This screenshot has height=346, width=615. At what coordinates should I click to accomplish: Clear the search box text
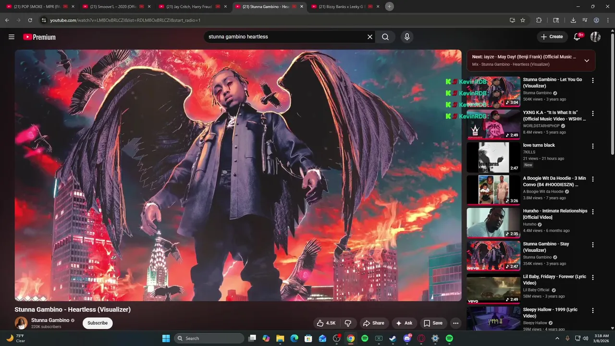click(370, 37)
